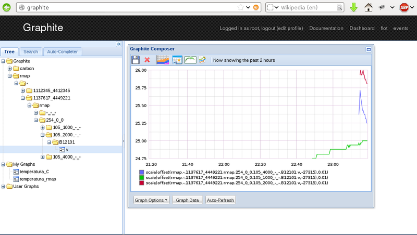Click the bookmark star in the address bar
This screenshot has width=417, height=235.
click(x=241, y=7)
